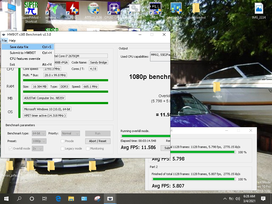Open Overkill 2x multiplier dropdown
This screenshot has height=204, width=272.
37,148
